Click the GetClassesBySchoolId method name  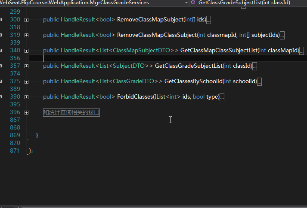click(x=193, y=81)
